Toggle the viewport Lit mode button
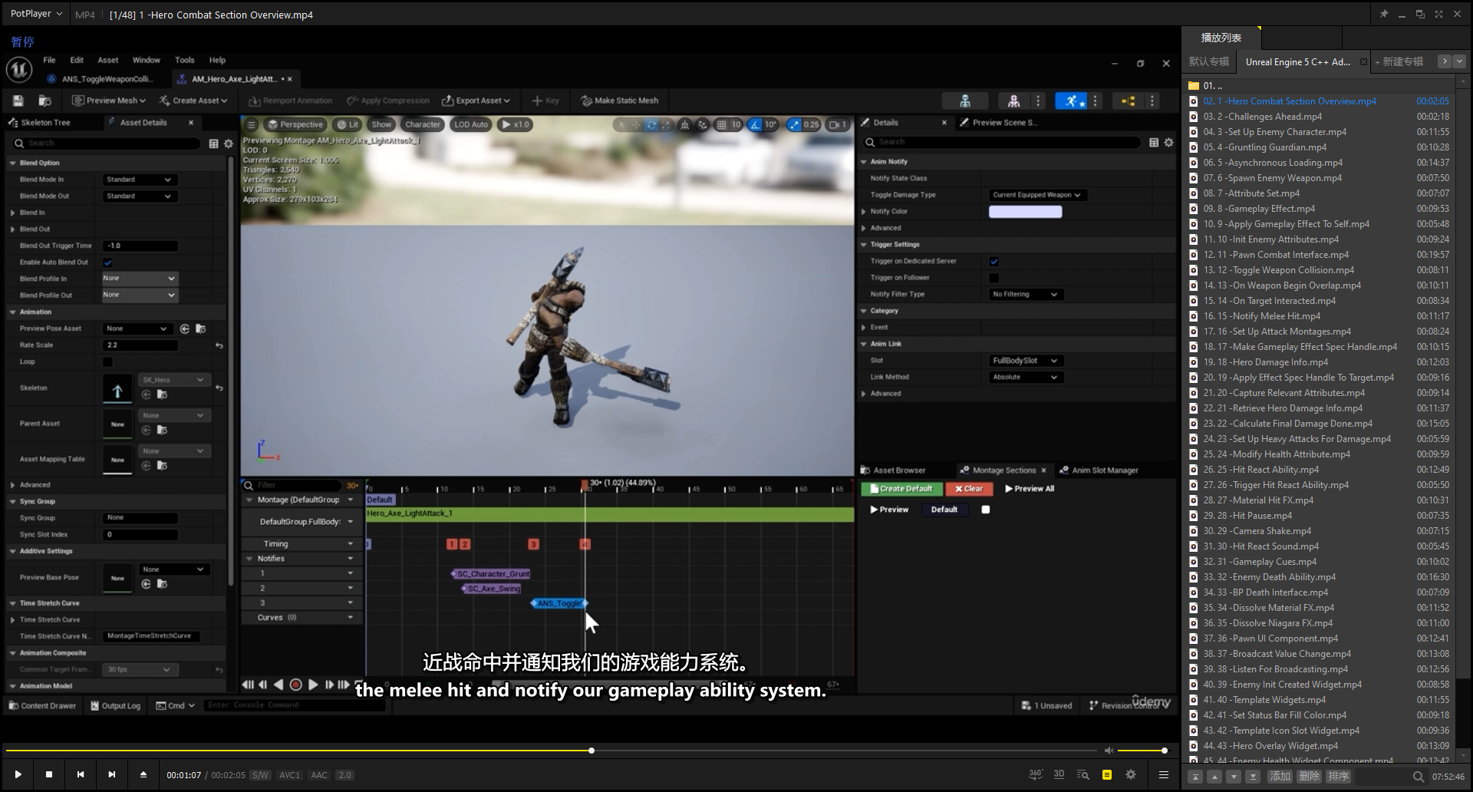The image size is (1473, 792). pyautogui.click(x=348, y=124)
